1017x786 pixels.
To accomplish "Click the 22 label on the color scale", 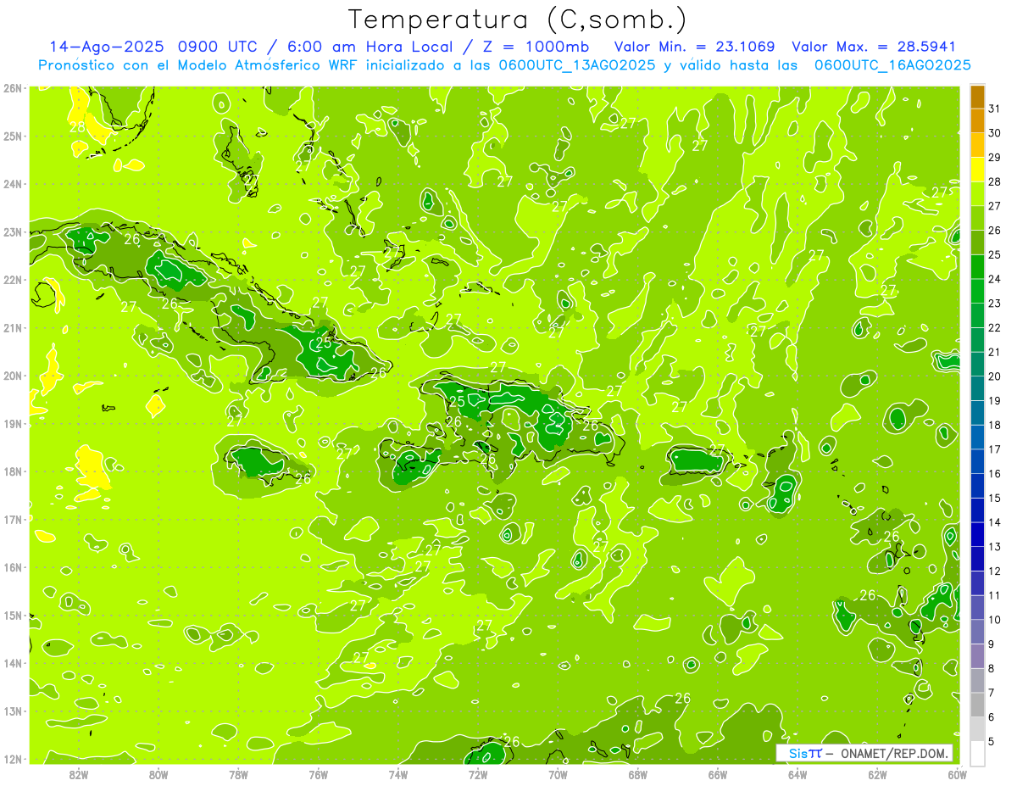I will pyautogui.click(x=995, y=327).
